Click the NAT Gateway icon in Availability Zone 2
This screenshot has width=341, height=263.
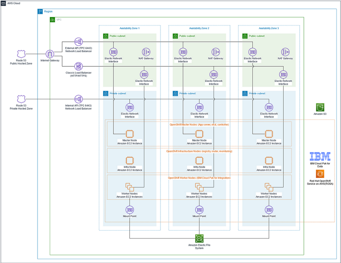pos(216,52)
